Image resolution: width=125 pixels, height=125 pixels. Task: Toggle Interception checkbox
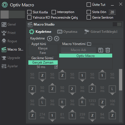click(x=54, y=12)
